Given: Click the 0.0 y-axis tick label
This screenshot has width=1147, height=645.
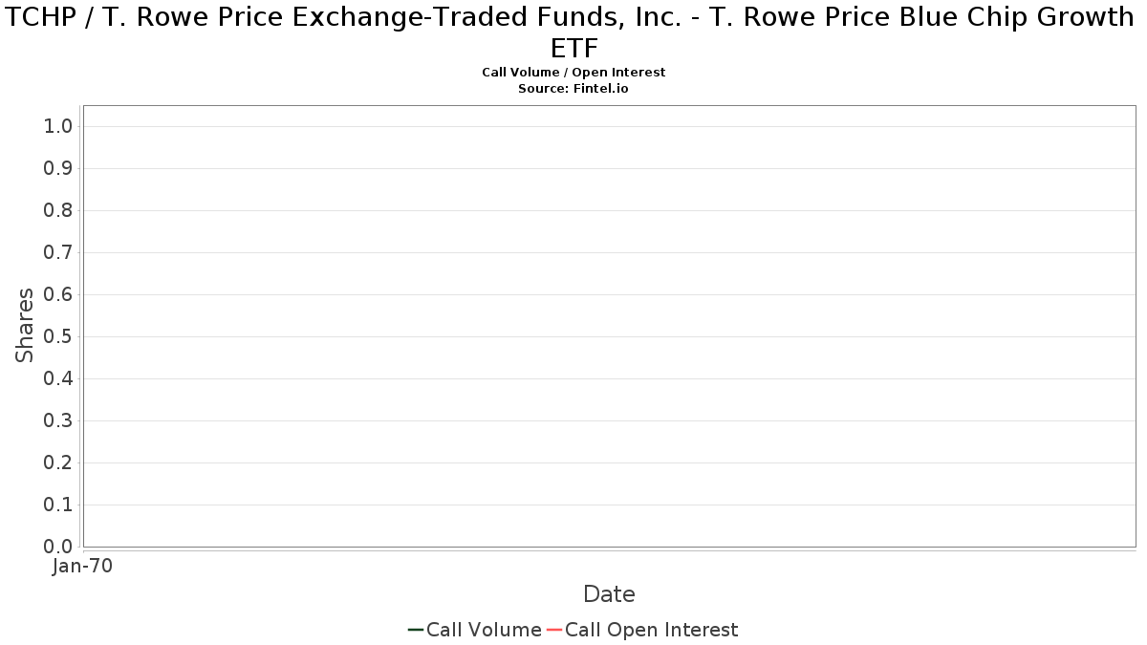Looking at the screenshot, I should coord(58,547).
